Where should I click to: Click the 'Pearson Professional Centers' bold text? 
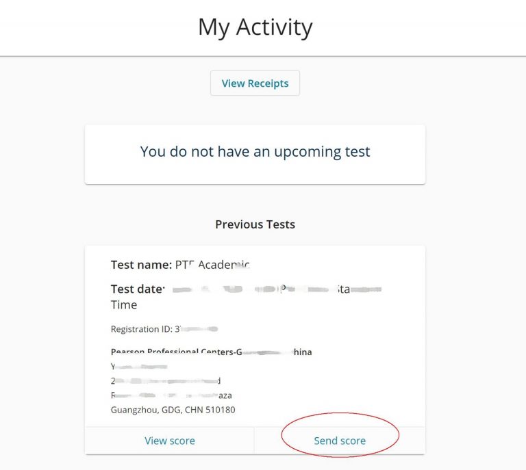[173, 352]
